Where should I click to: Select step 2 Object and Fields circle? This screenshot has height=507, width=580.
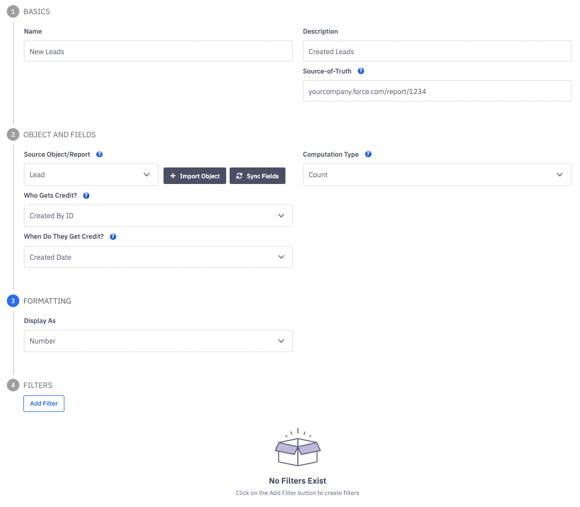pos(13,135)
